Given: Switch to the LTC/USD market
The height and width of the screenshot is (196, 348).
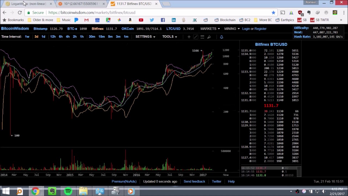Looking at the screenshot, I should point(180,29).
